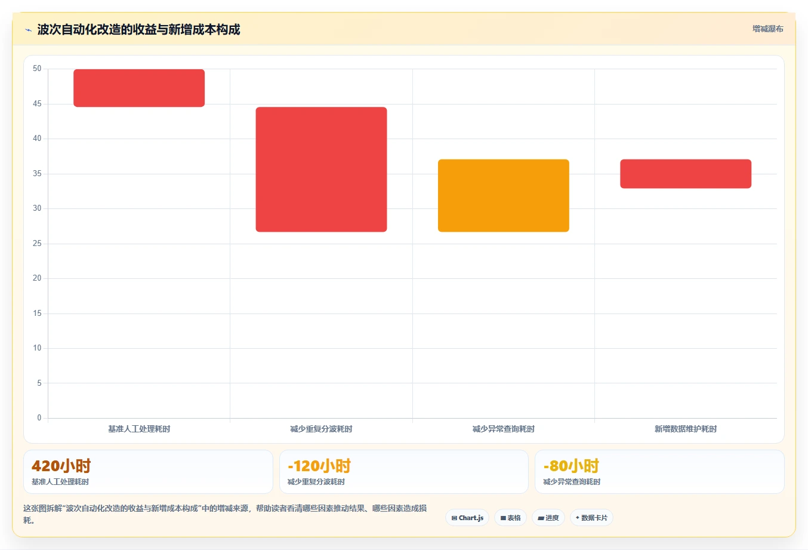The image size is (808, 550).
Task: Click the Chart.js tag chip
Action: click(467, 518)
